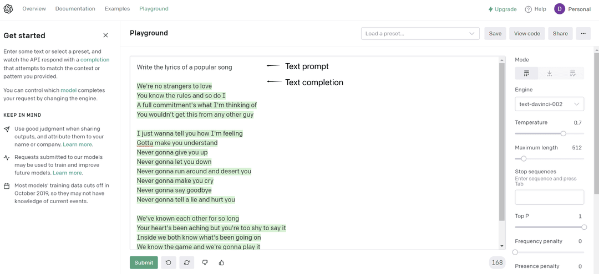The width and height of the screenshot is (599, 274).
Task: Open the Personal account menu
Action: 573,9
